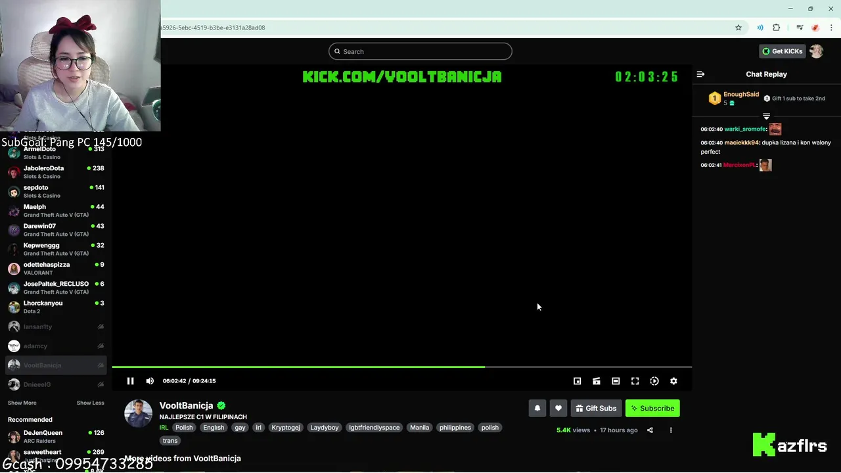Select the Manila tag
Screen dimensions: 841x473
click(419, 428)
